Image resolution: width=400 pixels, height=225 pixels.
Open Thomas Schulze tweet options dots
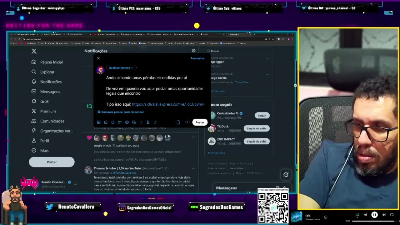coord(193,168)
